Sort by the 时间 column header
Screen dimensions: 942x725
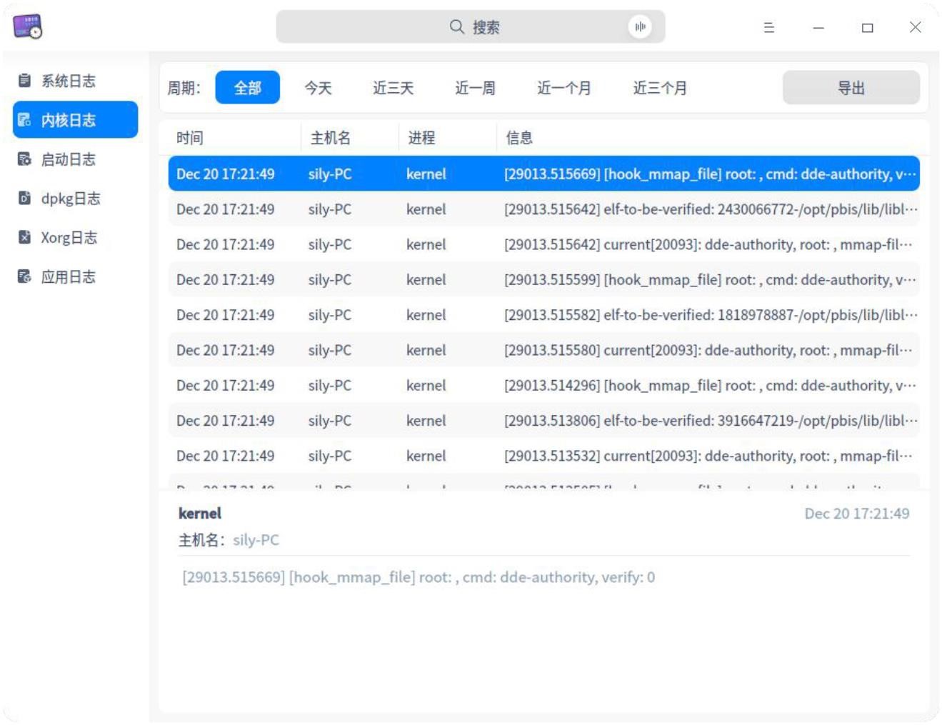click(234, 138)
